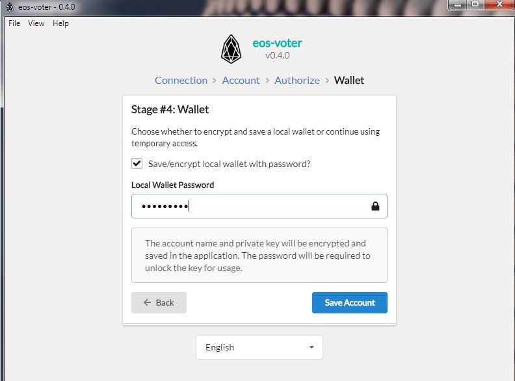Go back with the Back button

(159, 302)
